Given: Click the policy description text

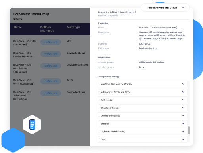Looking at the screenshot, I should [x=162, y=35].
